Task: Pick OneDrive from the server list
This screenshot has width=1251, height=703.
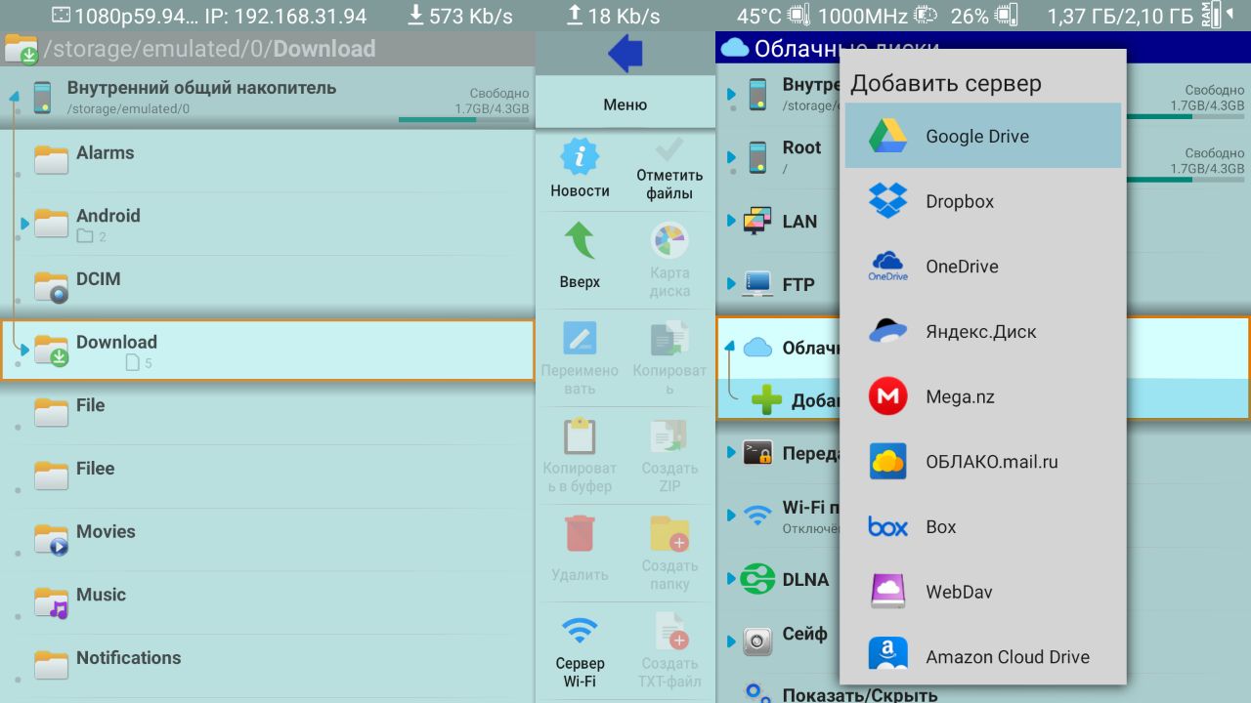Action: point(983,267)
